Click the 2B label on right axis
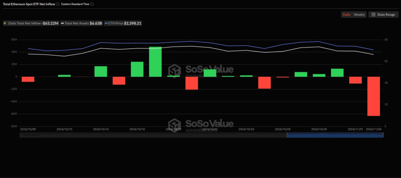Image resolution: width=401 pixels, height=178 pixels. click(x=386, y=104)
